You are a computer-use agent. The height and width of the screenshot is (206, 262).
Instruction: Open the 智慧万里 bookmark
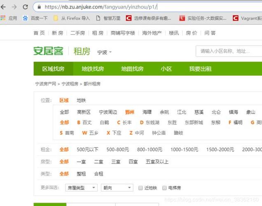coord(108,18)
